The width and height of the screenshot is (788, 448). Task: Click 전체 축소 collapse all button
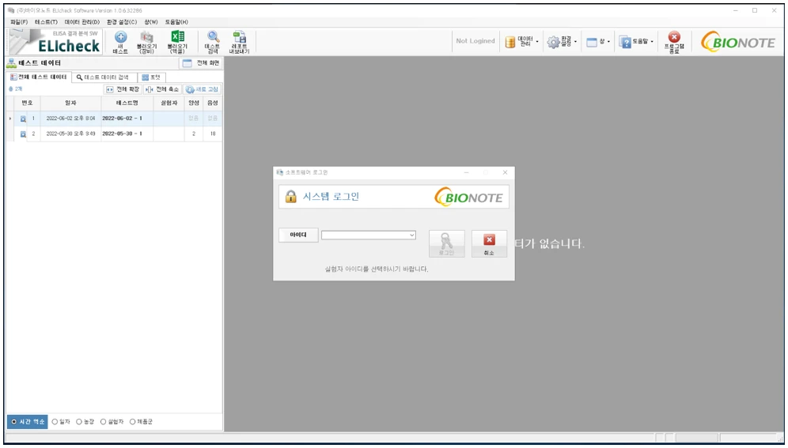point(162,89)
